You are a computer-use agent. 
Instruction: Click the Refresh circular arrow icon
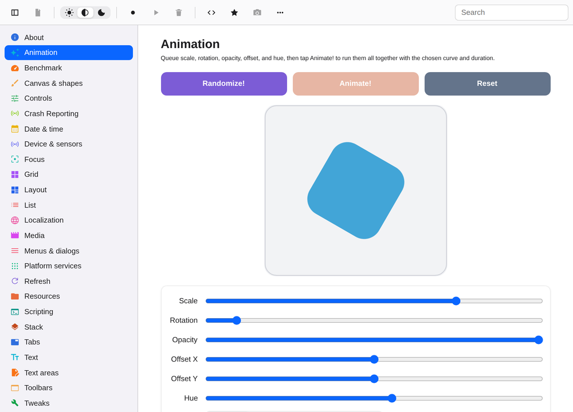point(15,281)
